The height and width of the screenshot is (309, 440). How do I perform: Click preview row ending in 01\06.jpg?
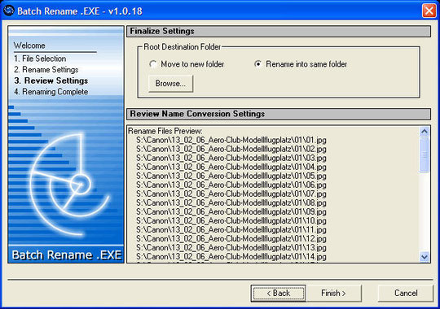[231, 185]
